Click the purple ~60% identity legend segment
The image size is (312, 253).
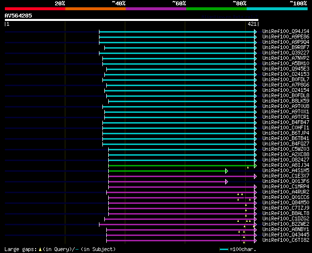[x=156, y=9]
